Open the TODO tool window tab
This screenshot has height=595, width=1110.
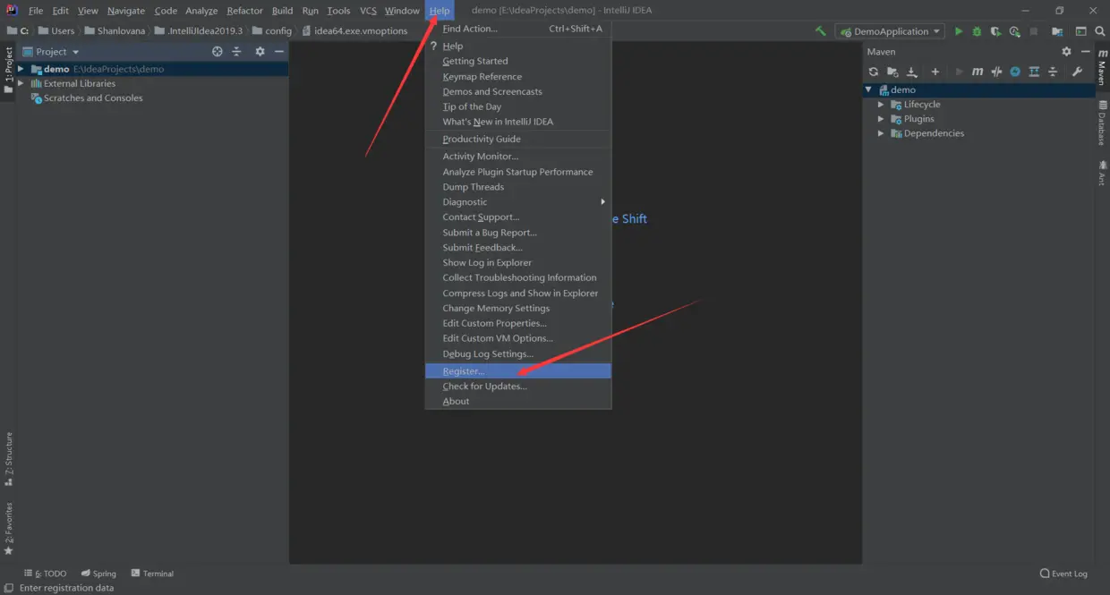tap(46, 574)
